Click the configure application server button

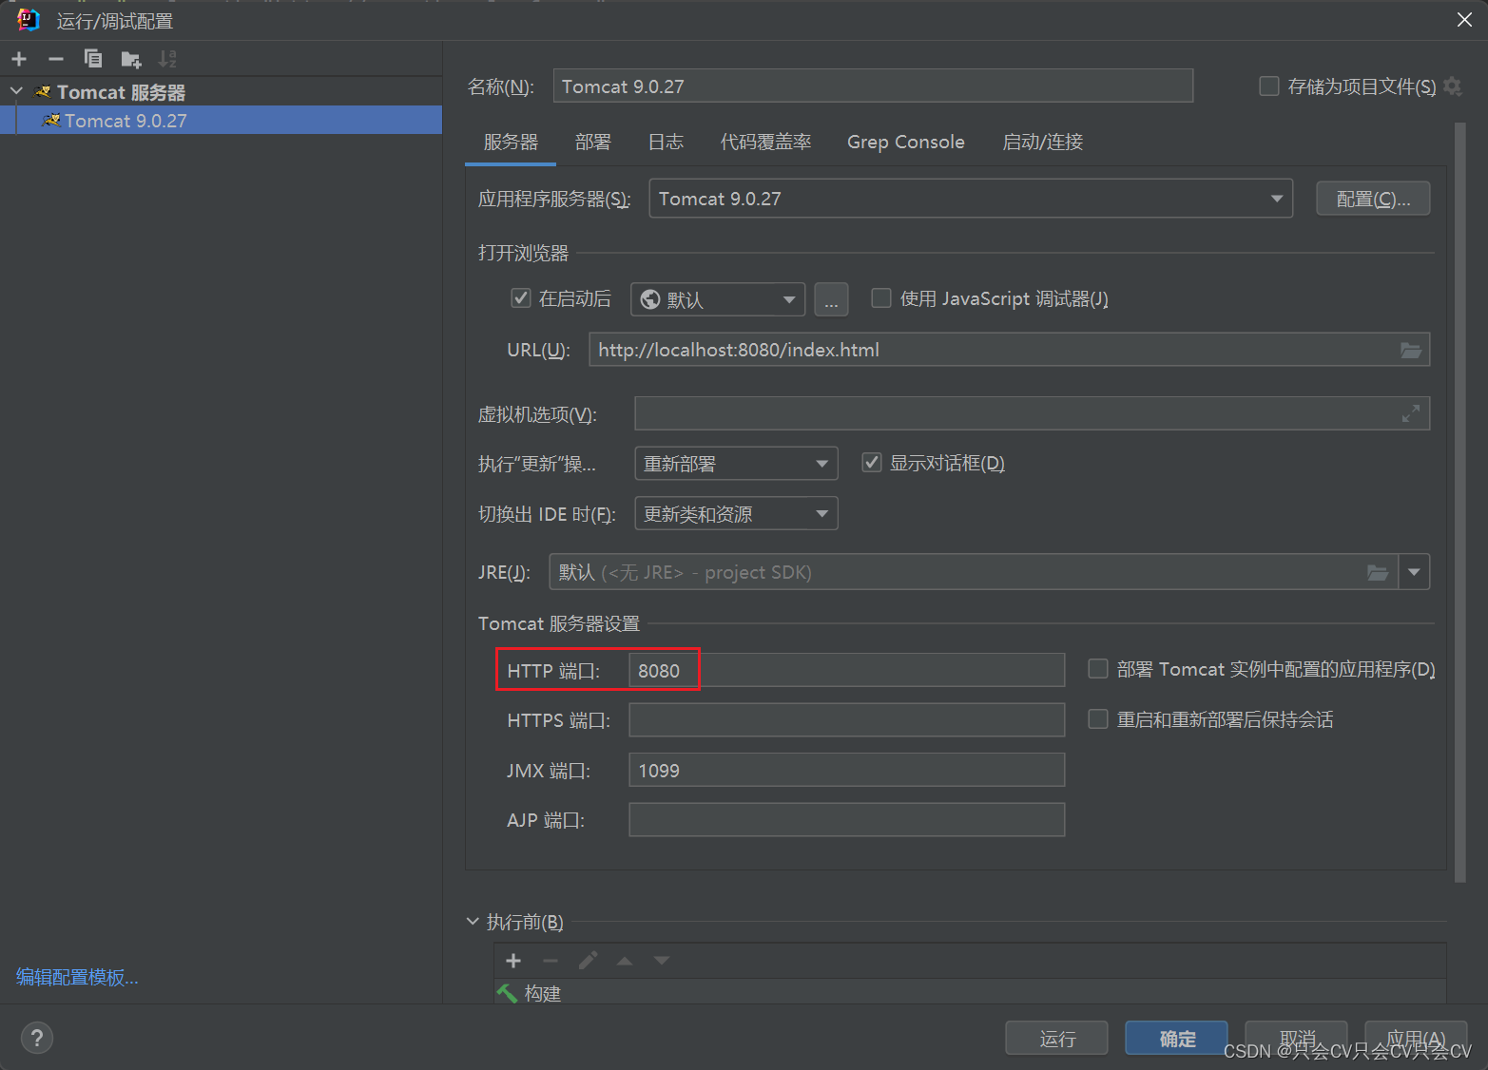[1373, 199]
